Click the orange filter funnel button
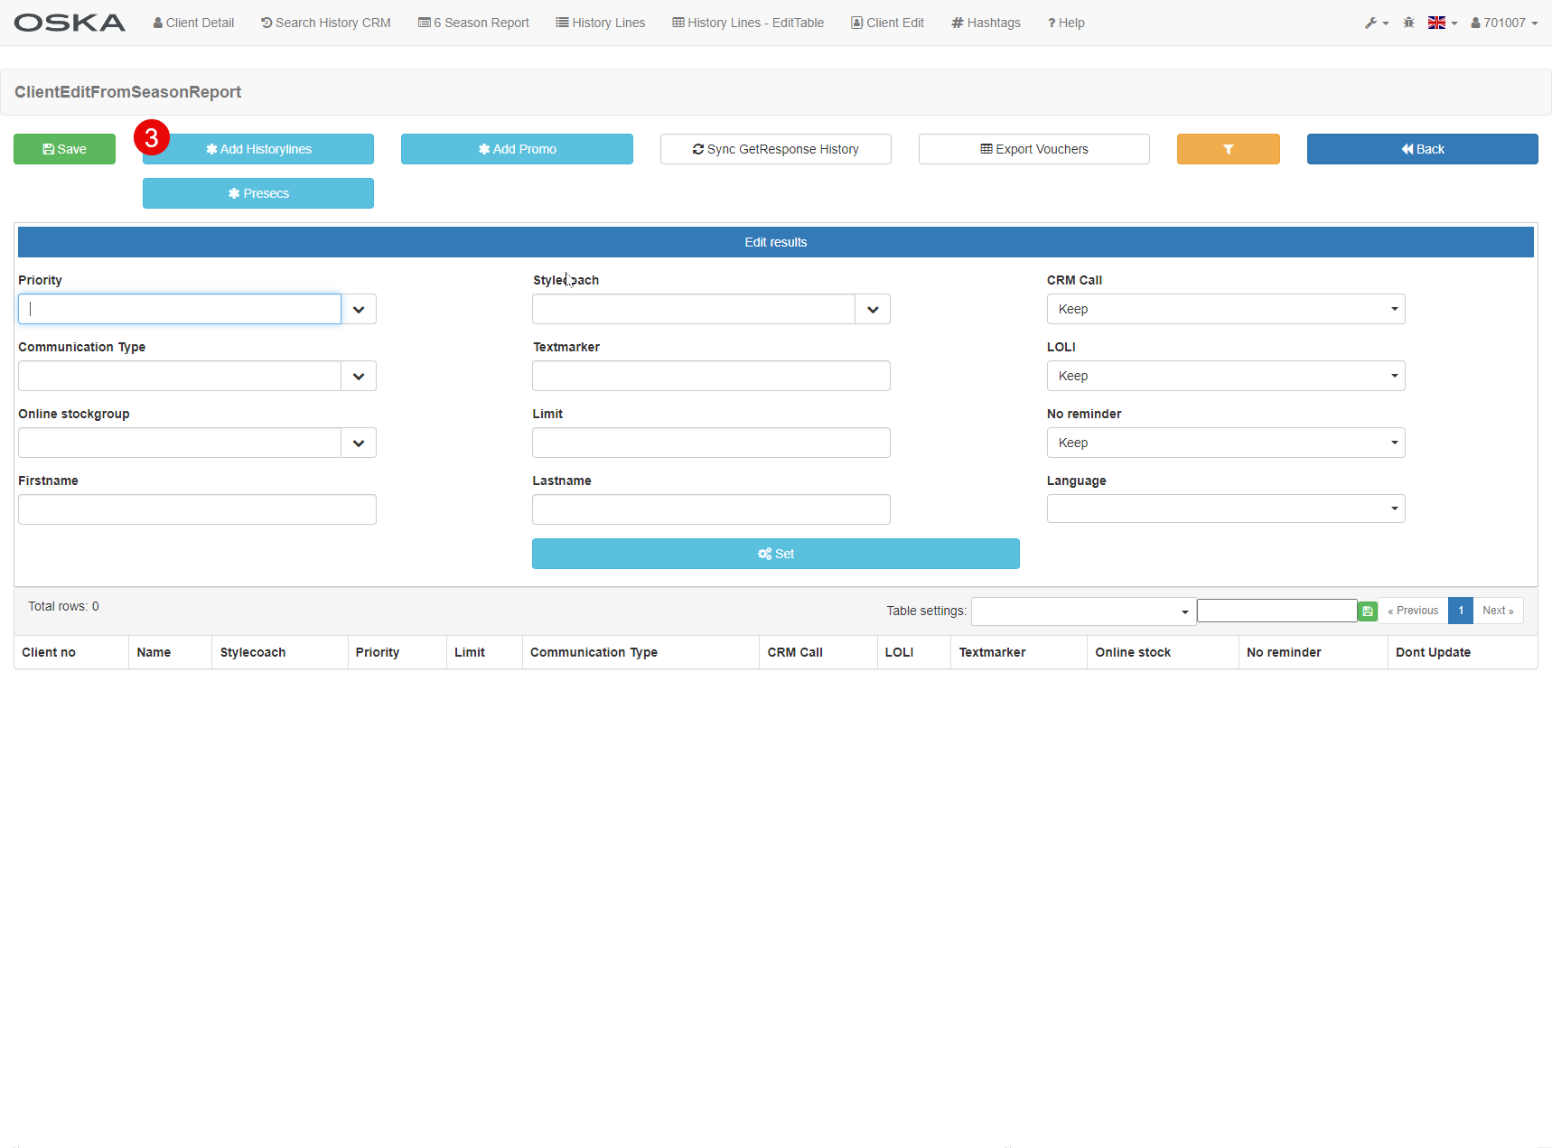Image resolution: width=1552 pixels, height=1148 pixels. 1228,149
